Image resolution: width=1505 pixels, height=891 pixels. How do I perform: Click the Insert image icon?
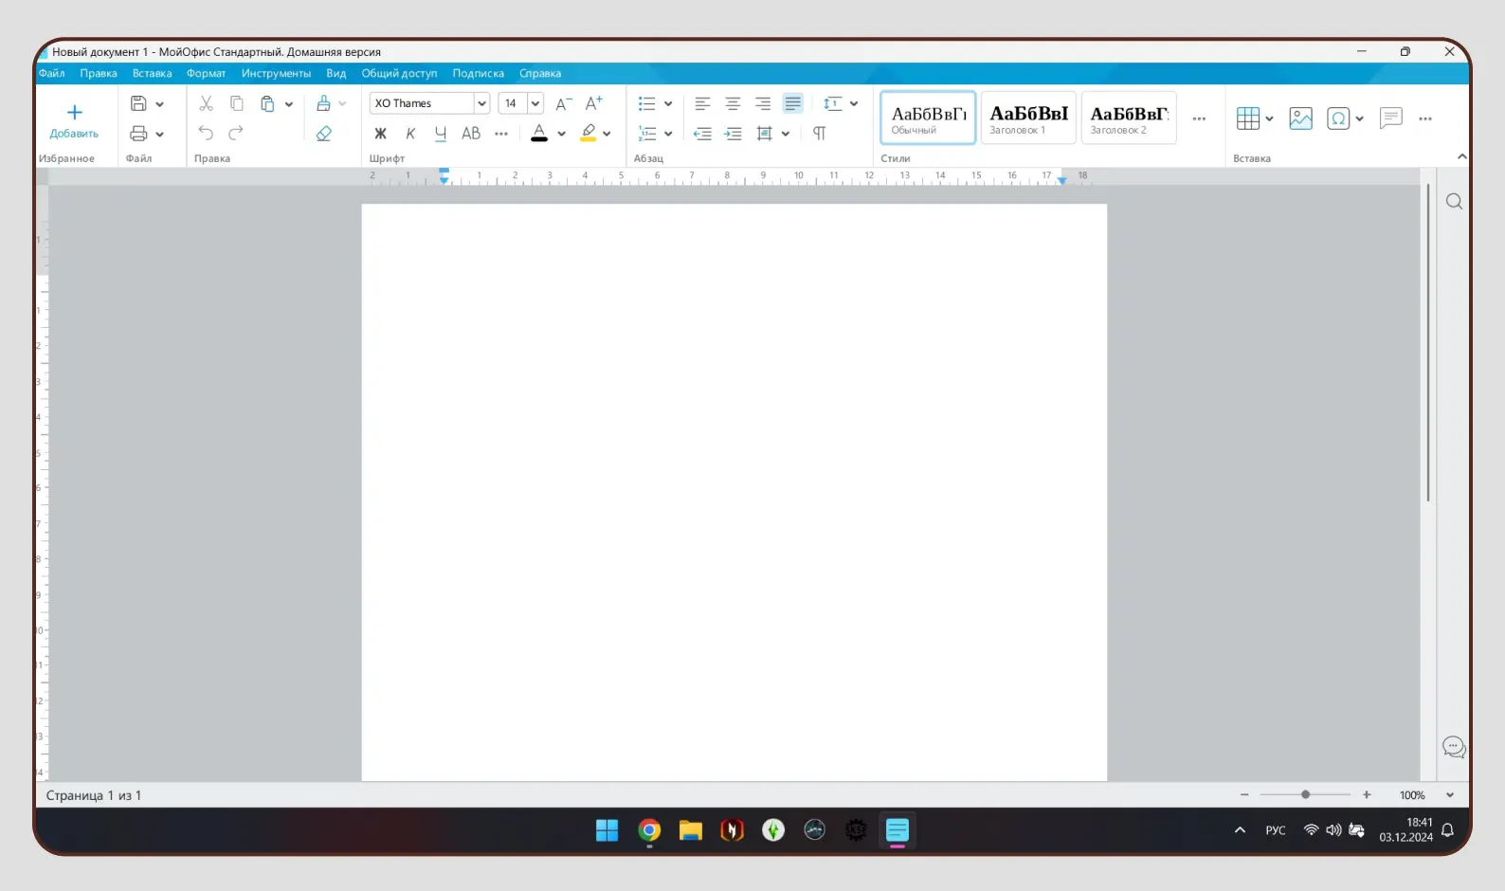[1301, 118]
